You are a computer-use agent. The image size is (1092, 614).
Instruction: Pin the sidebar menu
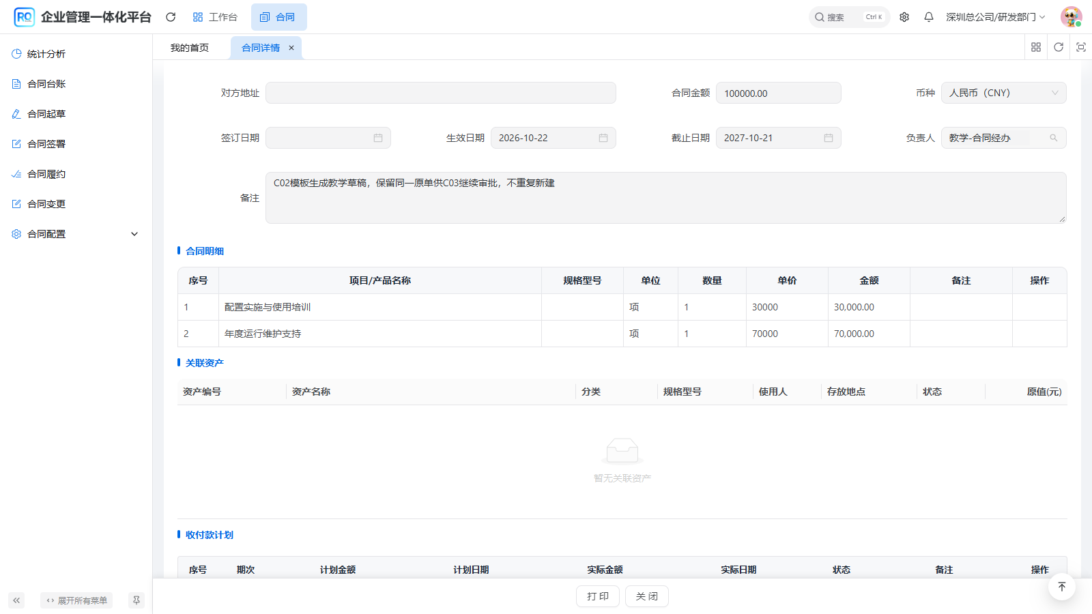pos(136,600)
